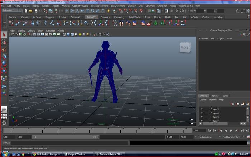Click the current frame field showing 1.00
This screenshot has width=251, height=157.
tap(199, 130)
